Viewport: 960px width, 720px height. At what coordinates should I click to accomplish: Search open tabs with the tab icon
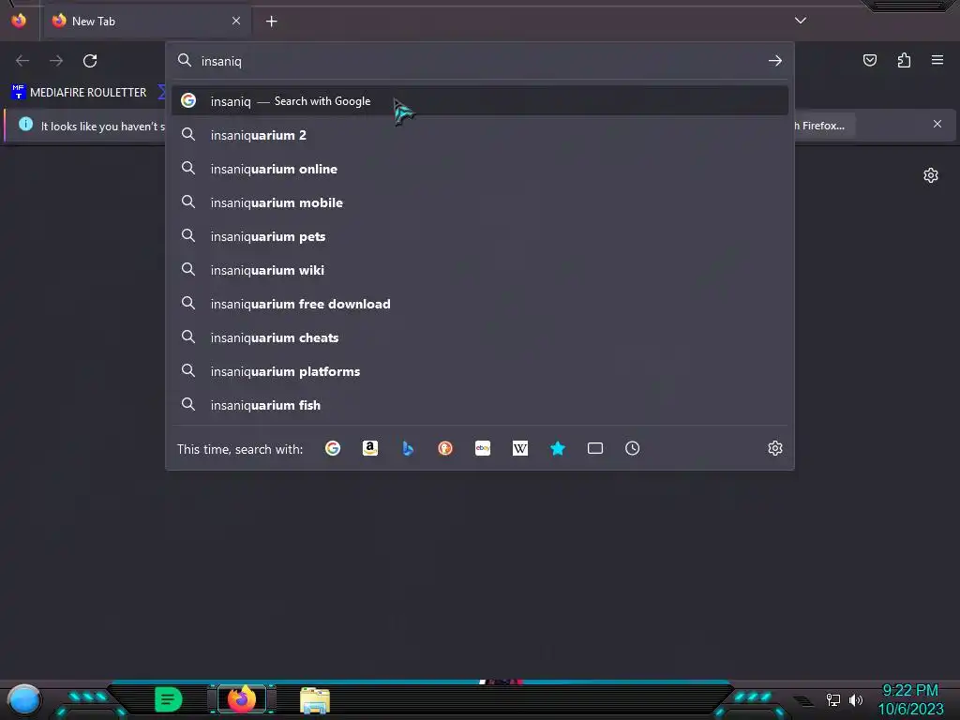[x=595, y=449]
